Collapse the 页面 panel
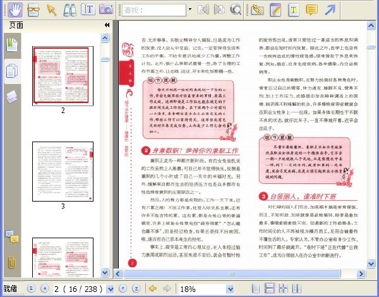This screenshot has height=297, width=379. 107,25
